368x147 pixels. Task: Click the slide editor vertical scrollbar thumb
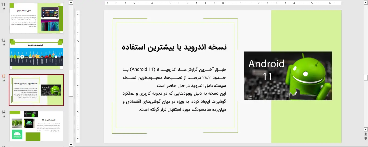tap(366, 78)
